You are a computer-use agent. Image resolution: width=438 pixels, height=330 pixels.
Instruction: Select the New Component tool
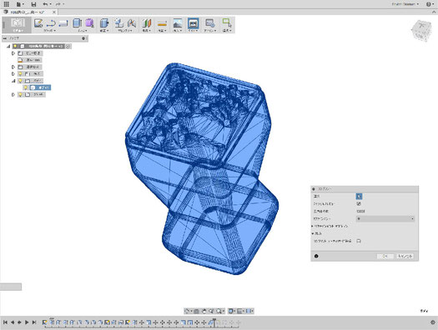pos(119,22)
